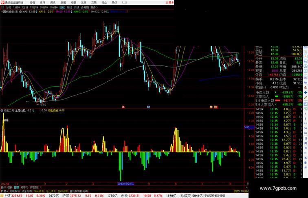The height and width of the screenshot is (198, 308).
Task: Click the 净流入额 row in quote panel
Action: (279, 92)
